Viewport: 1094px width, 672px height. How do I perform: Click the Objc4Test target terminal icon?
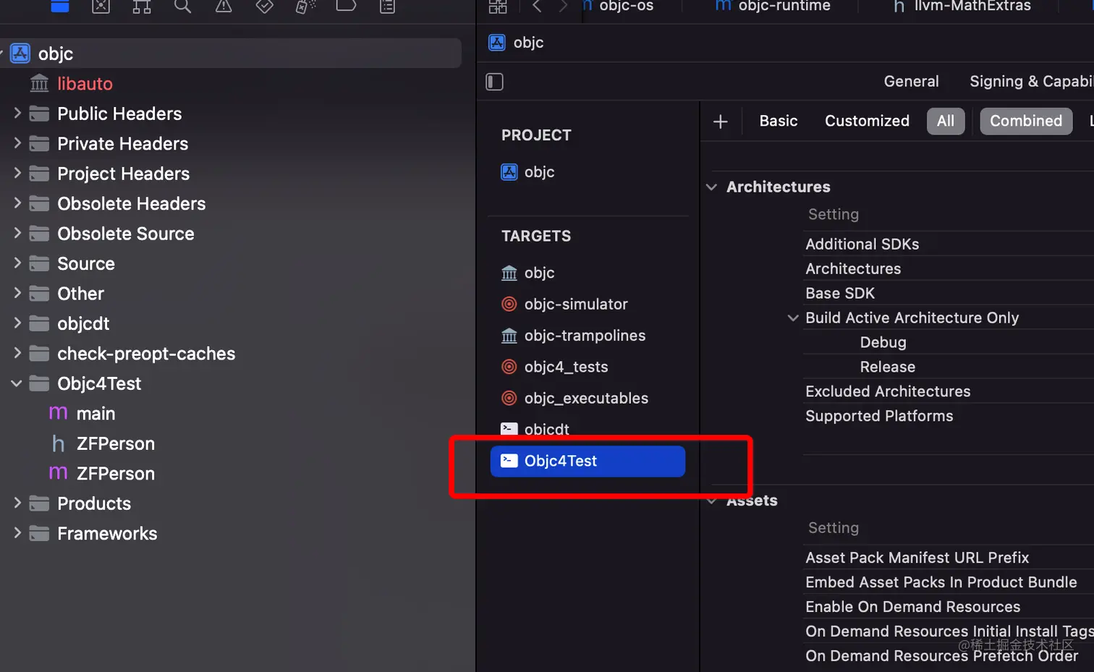click(x=509, y=461)
